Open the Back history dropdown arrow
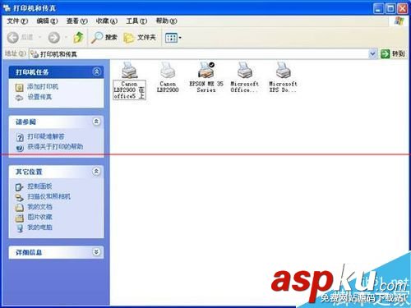 (39, 37)
